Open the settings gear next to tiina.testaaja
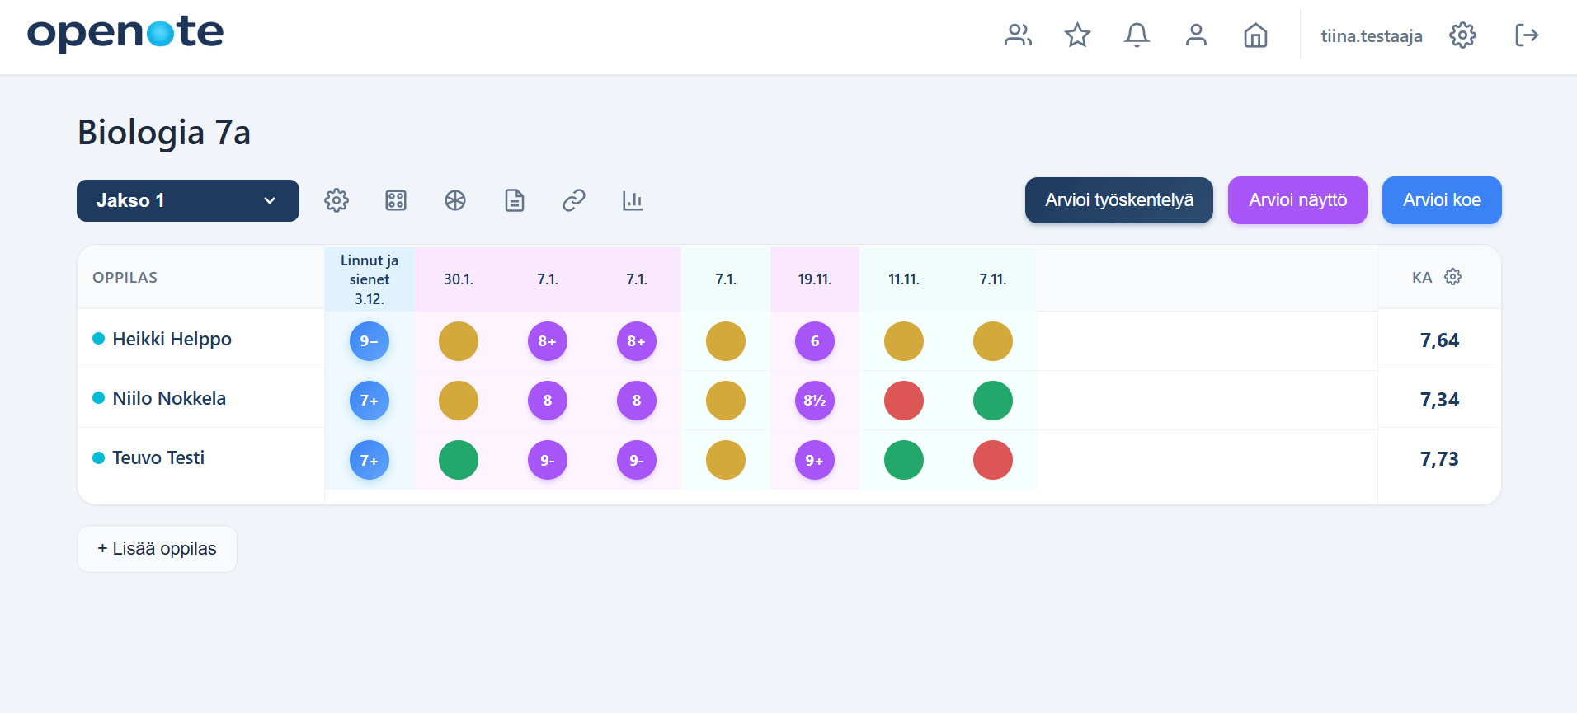 click(1462, 35)
